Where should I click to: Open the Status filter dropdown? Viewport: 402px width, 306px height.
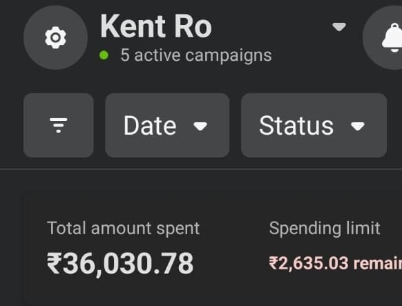point(314,125)
